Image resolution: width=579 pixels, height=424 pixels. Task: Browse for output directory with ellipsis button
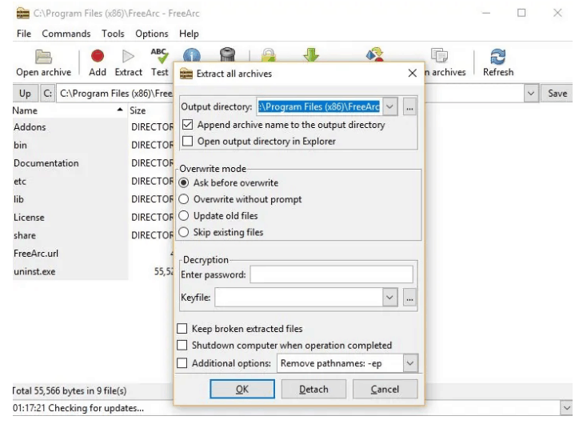coord(410,107)
